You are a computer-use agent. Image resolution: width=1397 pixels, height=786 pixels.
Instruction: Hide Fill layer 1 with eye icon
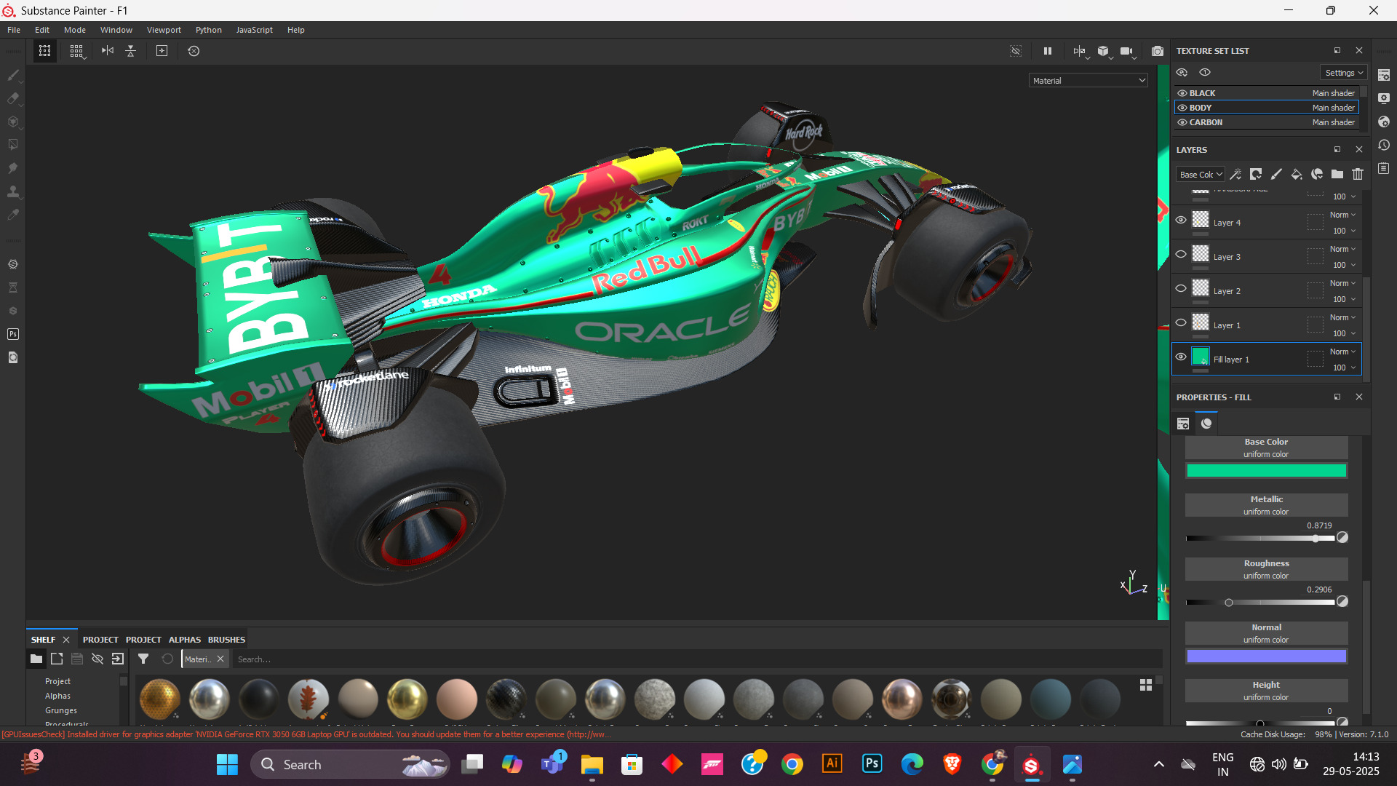coord(1181,357)
